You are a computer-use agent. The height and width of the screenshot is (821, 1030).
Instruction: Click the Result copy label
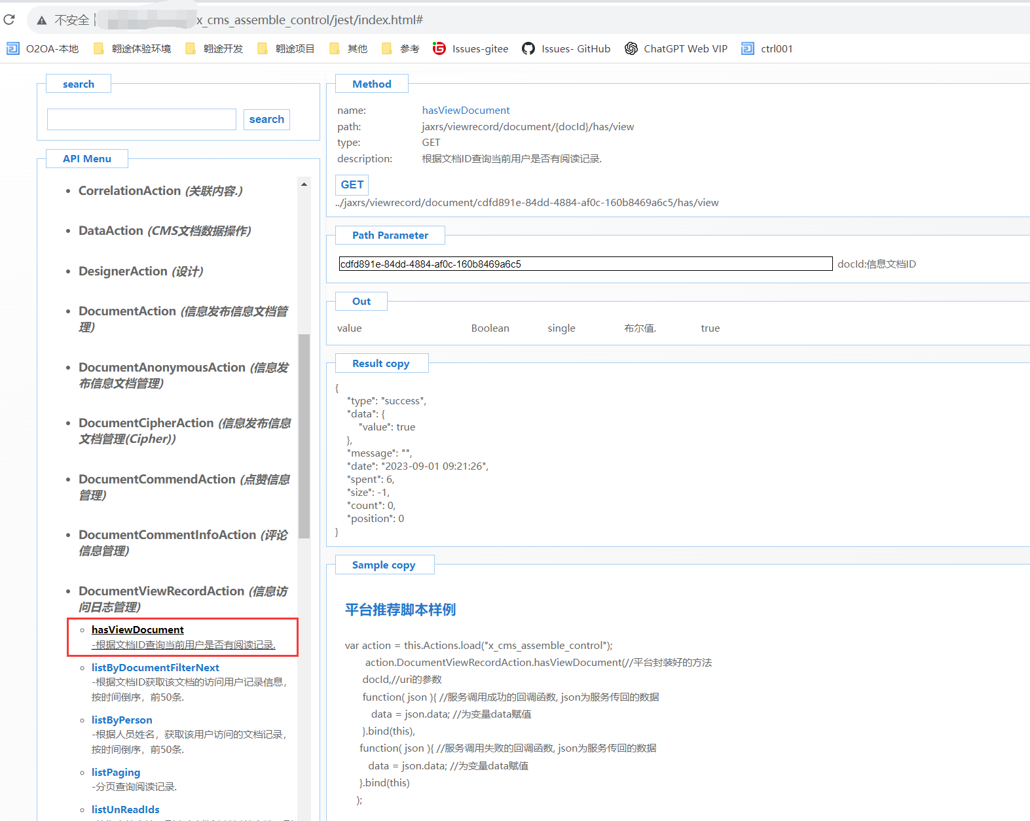pos(381,364)
